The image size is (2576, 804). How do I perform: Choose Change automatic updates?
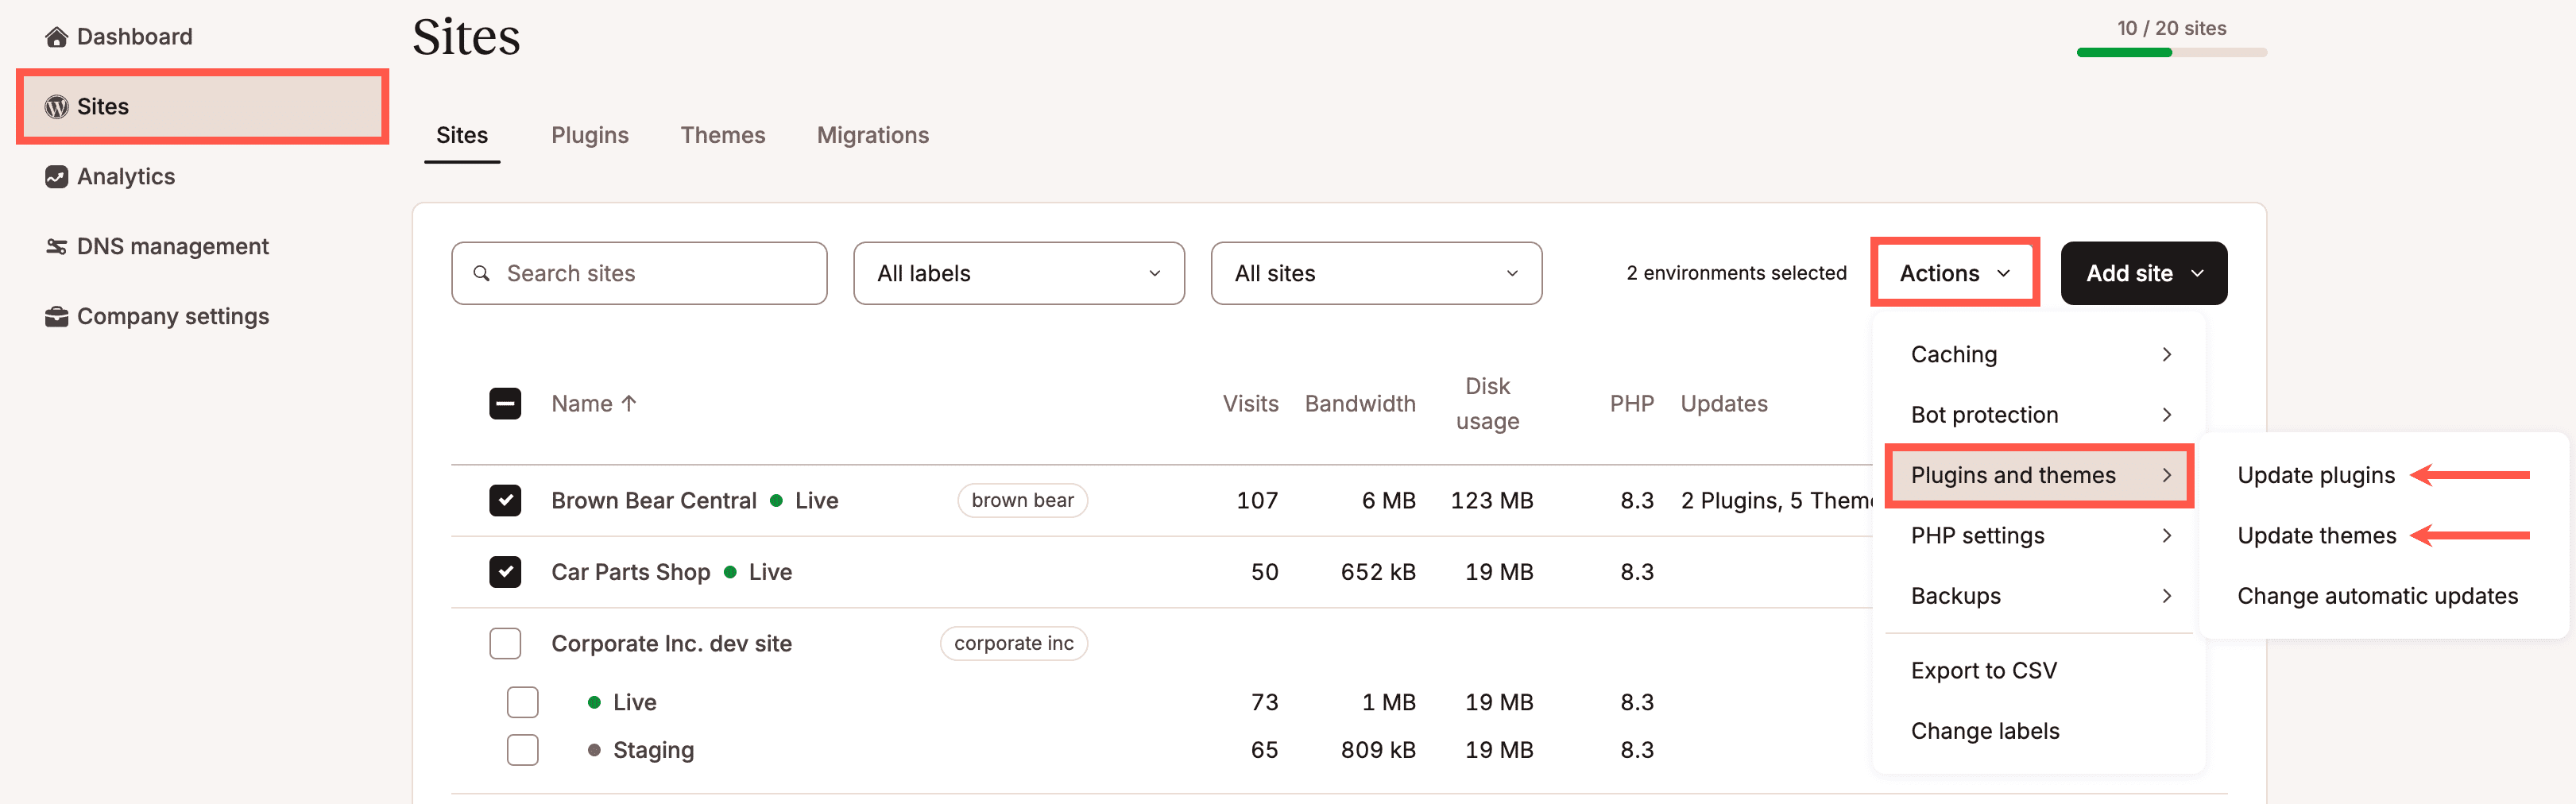click(2377, 596)
